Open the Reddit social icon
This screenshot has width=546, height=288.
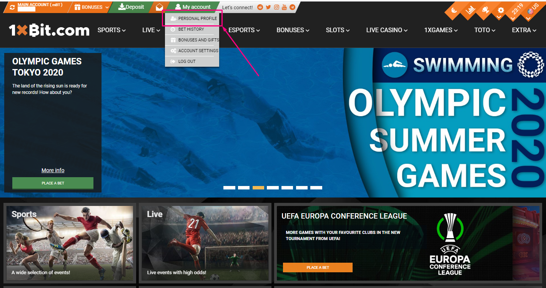point(260,7)
